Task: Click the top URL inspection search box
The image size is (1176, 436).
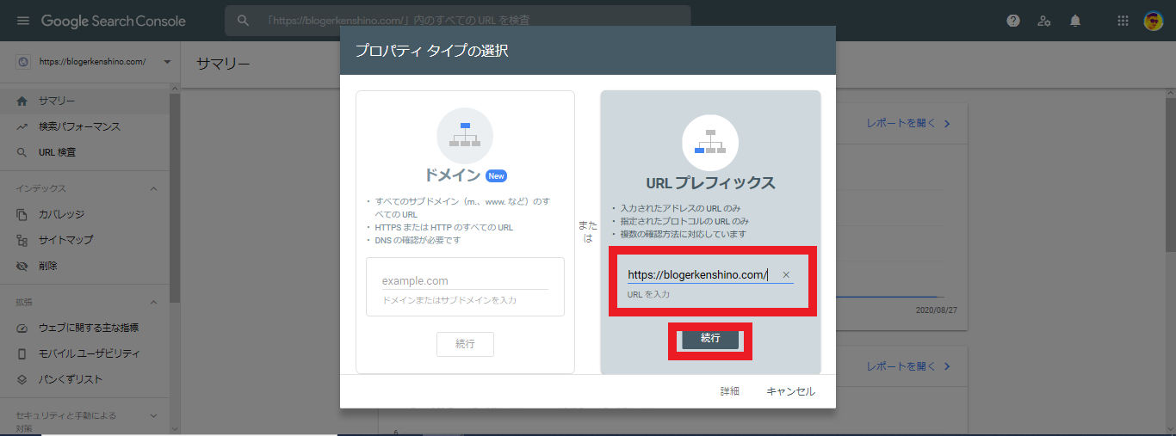Action: pos(458,21)
